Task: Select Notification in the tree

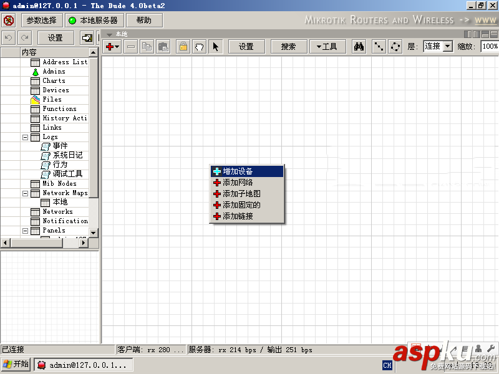Action: 65,221
